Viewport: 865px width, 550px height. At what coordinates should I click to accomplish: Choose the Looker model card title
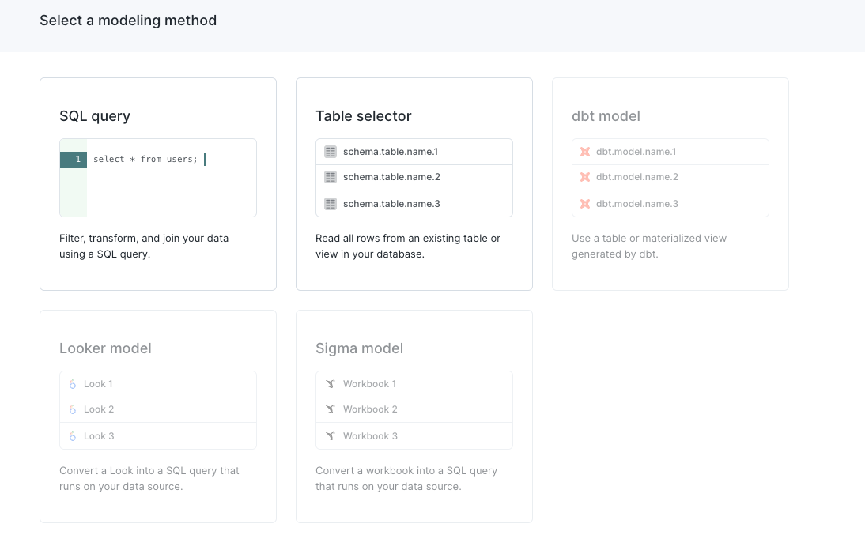pyautogui.click(x=105, y=348)
